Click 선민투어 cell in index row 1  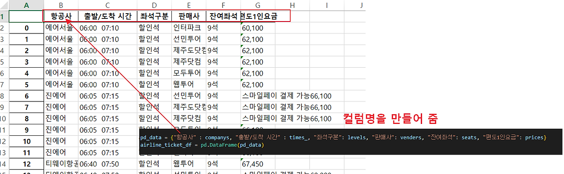click(189, 39)
